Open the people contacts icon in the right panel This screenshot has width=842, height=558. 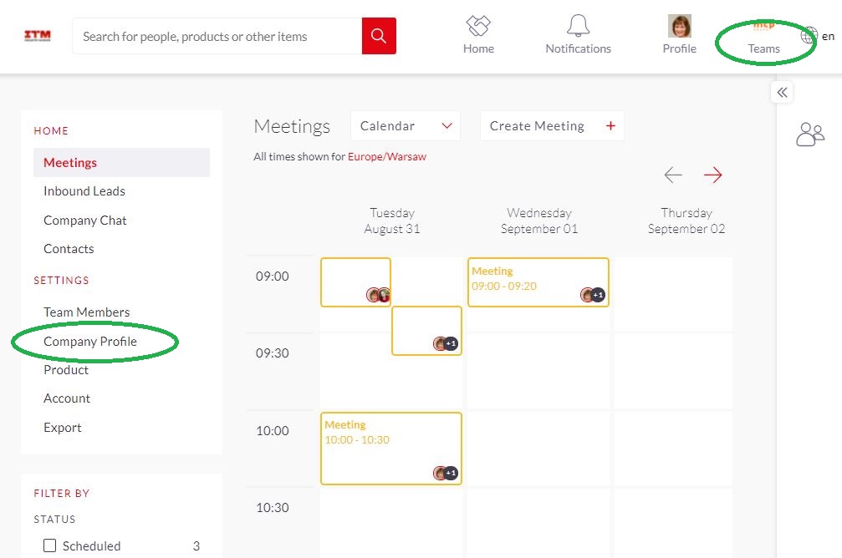click(x=809, y=134)
